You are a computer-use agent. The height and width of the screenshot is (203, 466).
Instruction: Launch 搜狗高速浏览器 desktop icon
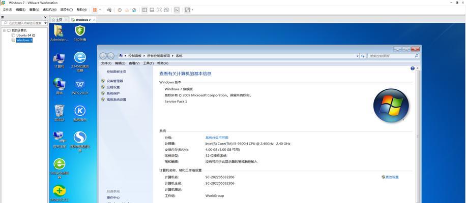80,142
